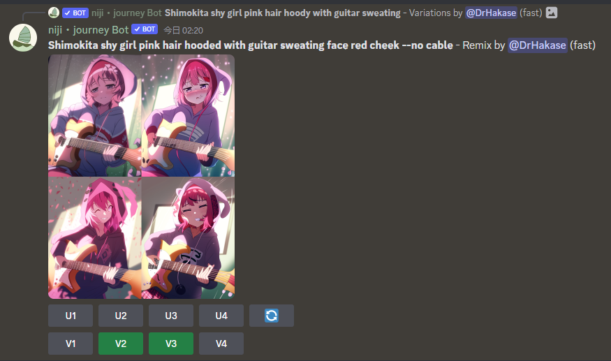Click the U4 upscale button

pyautogui.click(x=221, y=316)
